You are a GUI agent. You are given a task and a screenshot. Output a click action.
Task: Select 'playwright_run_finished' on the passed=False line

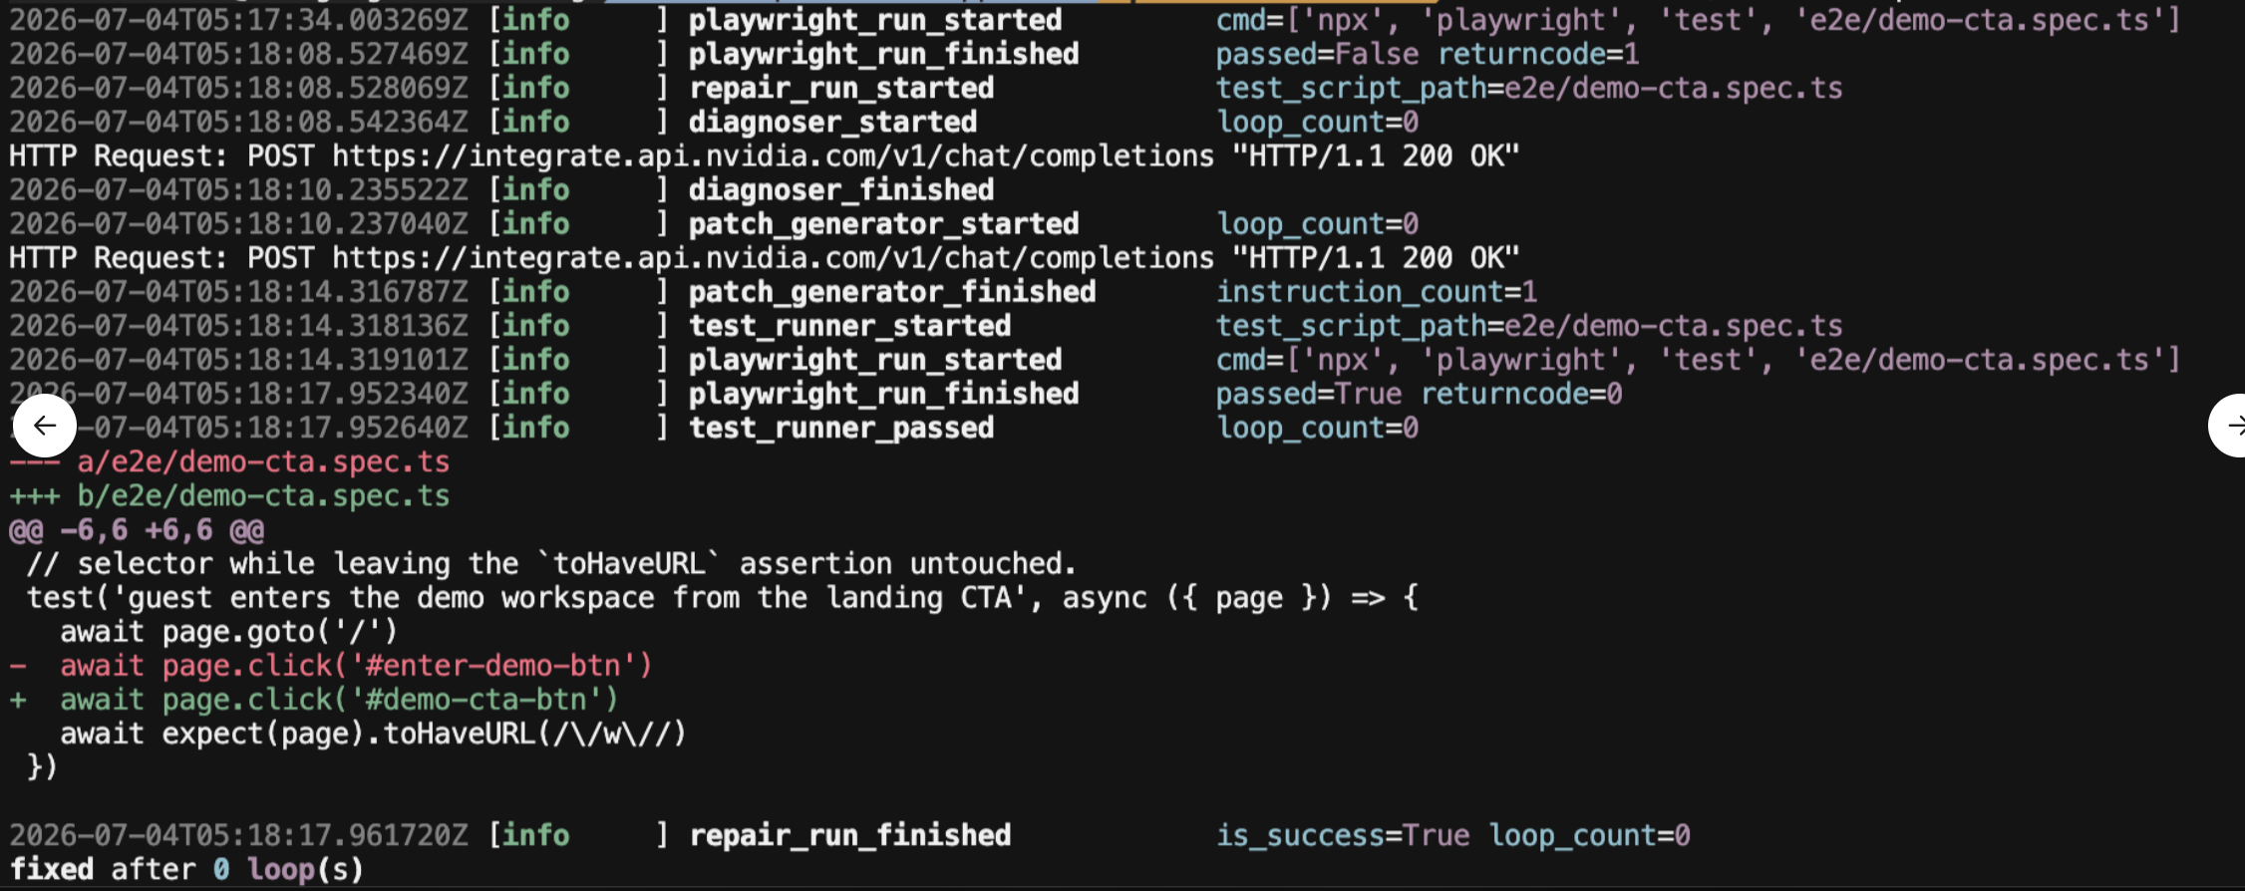click(884, 54)
